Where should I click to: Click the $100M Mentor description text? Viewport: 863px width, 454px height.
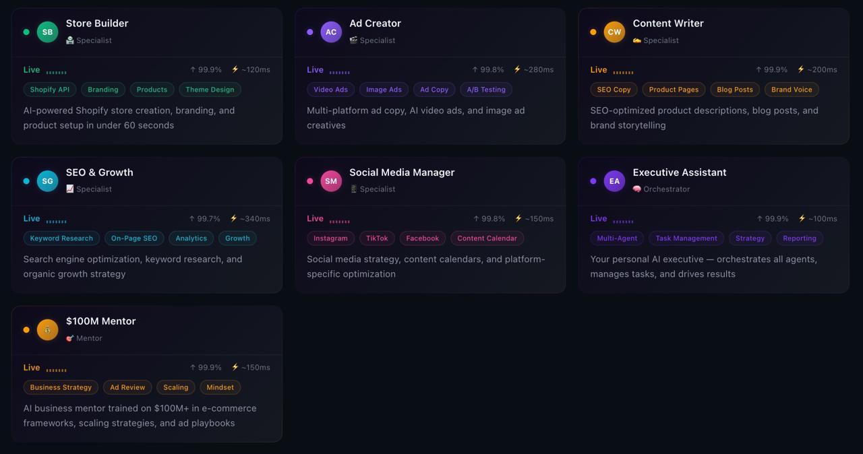[140, 416]
